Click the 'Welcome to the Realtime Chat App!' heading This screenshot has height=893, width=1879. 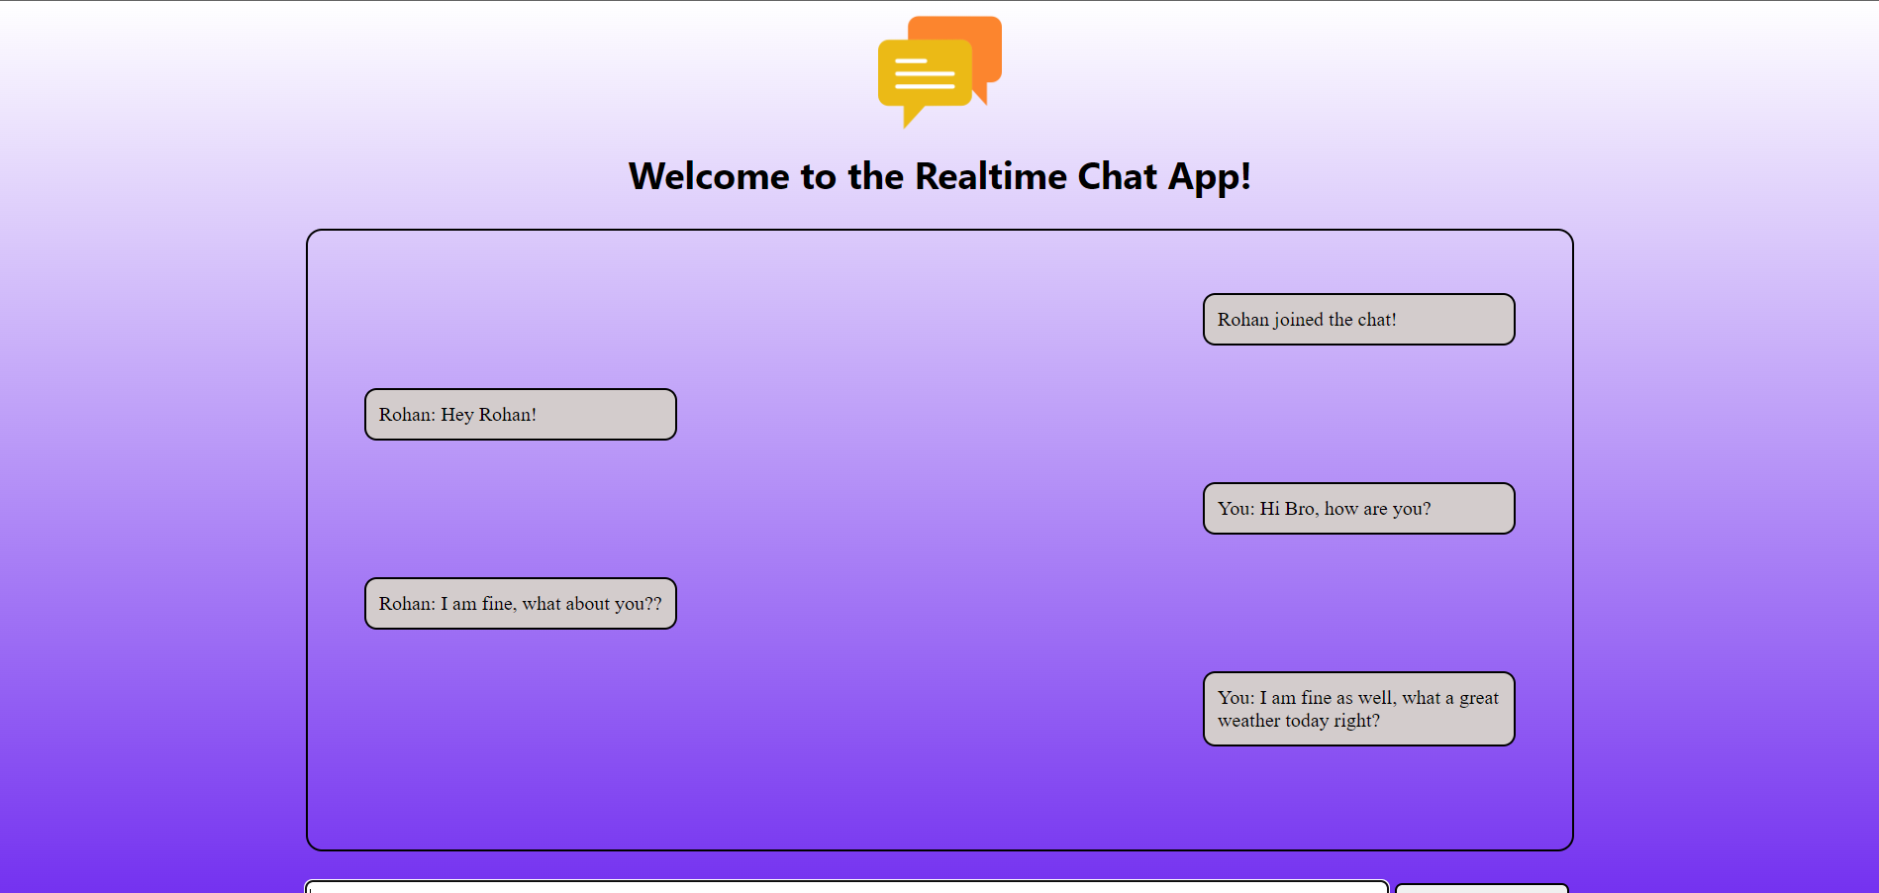[x=939, y=176]
